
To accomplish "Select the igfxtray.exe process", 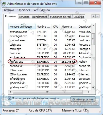I will click(x=50, y=87).
